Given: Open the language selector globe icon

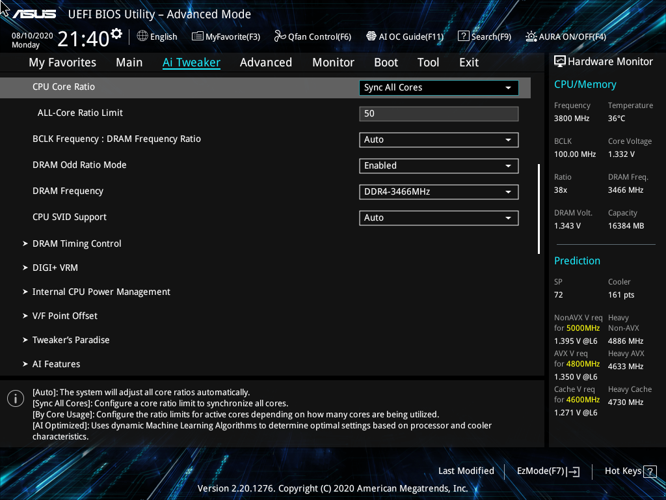Looking at the screenshot, I should click(142, 36).
